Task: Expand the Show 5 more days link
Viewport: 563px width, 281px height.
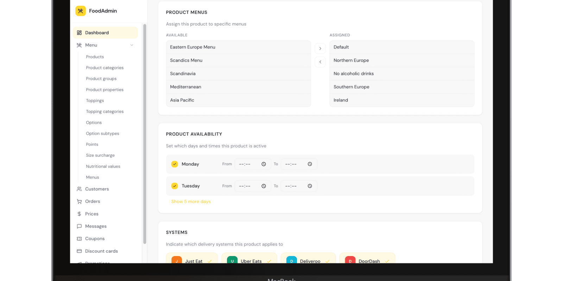Action: pyautogui.click(x=191, y=202)
